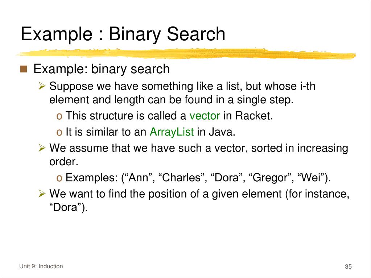The image size is (371, 278).
Task: Click the yellow brush stroke divider
Action: (186, 54)
